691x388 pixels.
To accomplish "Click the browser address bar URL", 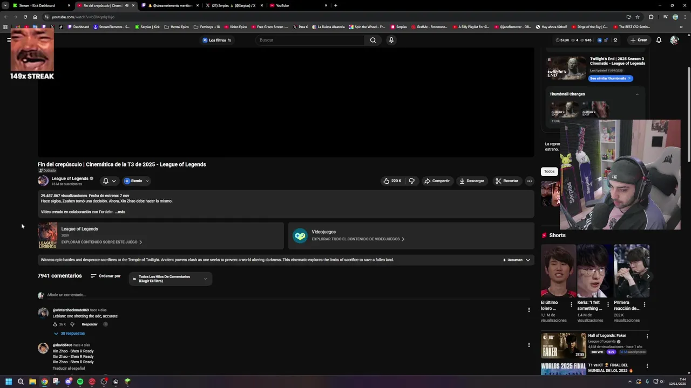I will 83,17.
